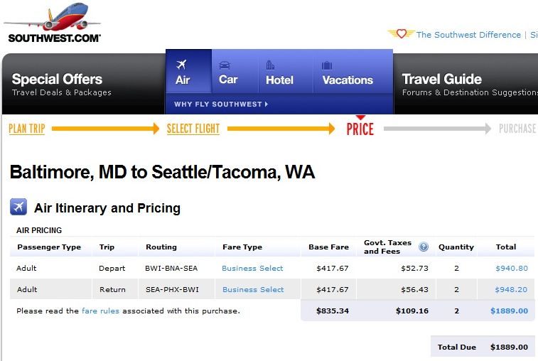Open the fare rules link
The image size is (538, 361).
pos(100,311)
